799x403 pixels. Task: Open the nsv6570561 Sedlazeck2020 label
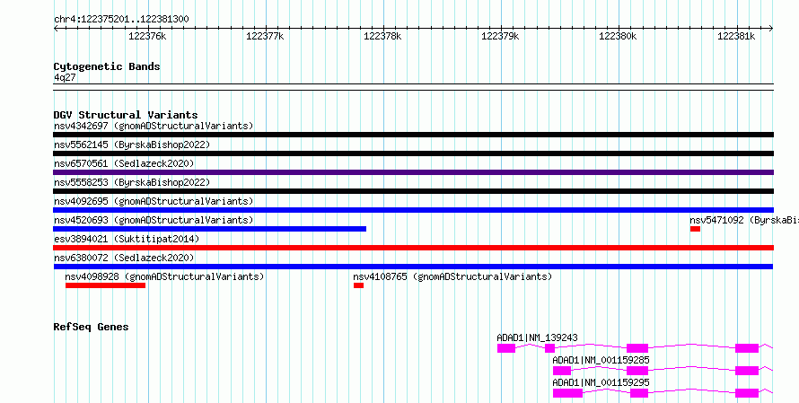click(124, 163)
